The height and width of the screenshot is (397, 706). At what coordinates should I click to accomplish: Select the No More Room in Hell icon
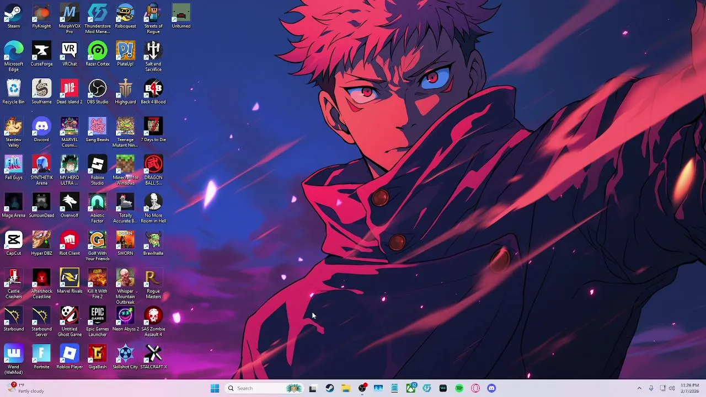pos(153,208)
